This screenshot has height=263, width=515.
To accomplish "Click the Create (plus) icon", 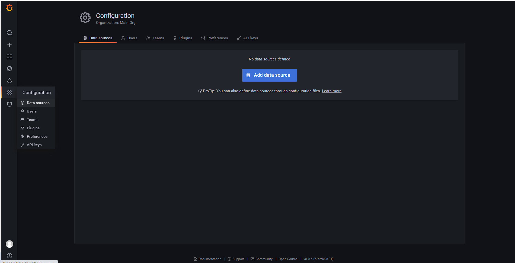I will coord(9,44).
